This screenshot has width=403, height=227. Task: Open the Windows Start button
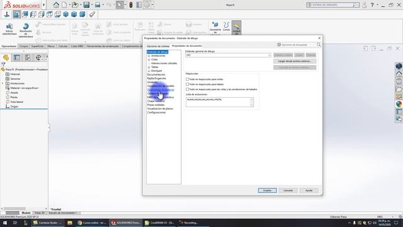pyautogui.click(x=4, y=223)
